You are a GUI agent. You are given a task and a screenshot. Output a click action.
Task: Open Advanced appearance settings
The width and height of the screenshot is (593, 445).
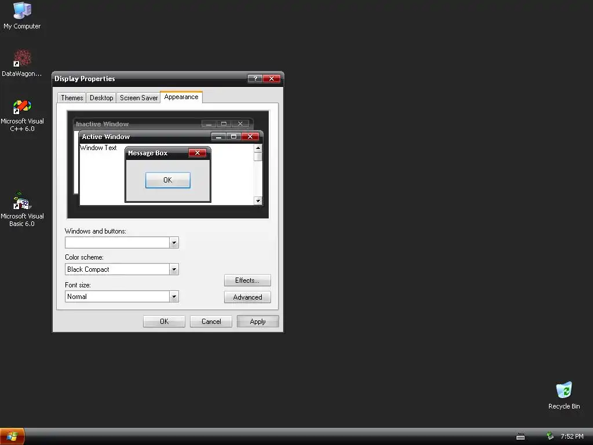[247, 297]
